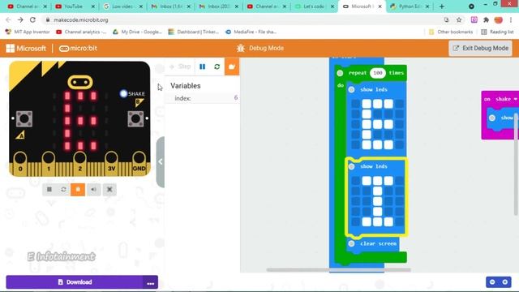This screenshot has height=292, width=519.
Task: Switch to the Let's code tab
Action: coord(314,6)
